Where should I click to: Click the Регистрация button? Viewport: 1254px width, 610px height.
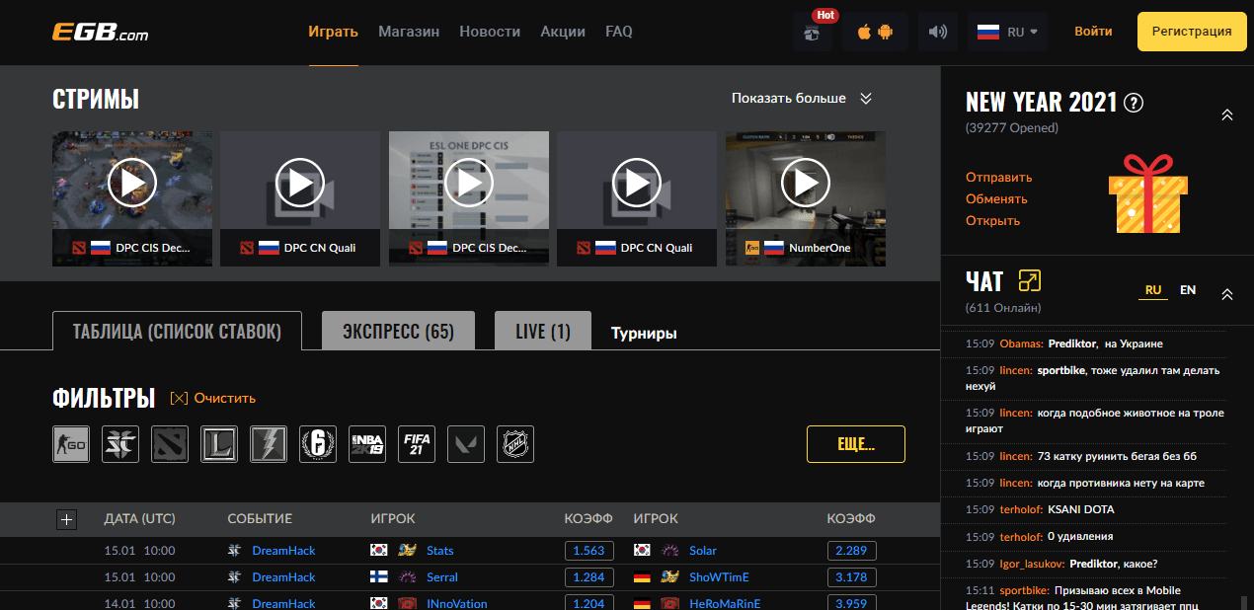coord(1192,32)
